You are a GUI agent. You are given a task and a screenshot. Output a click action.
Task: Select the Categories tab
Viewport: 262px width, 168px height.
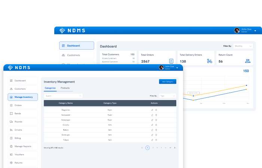point(50,88)
